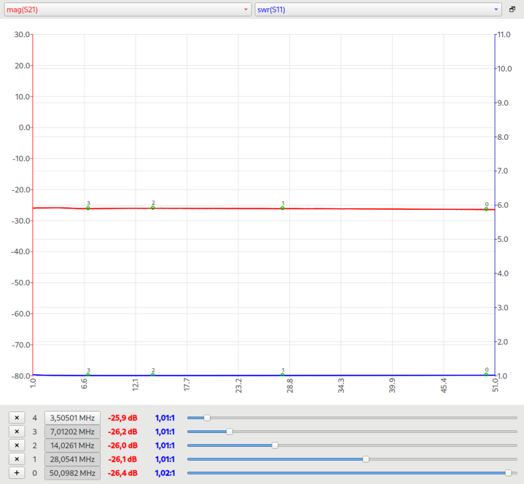Image resolution: width=524 pixels, height=484 pixels.
Task: Edit the 28,0541 MHz marker frequency
Action: click(72, 459)
